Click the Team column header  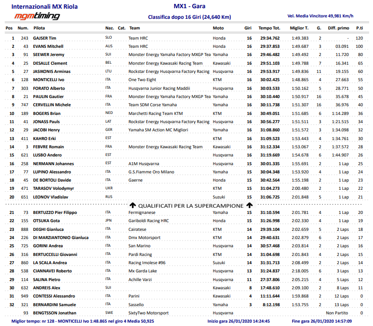pyautogui.click(x=134, y=28)
